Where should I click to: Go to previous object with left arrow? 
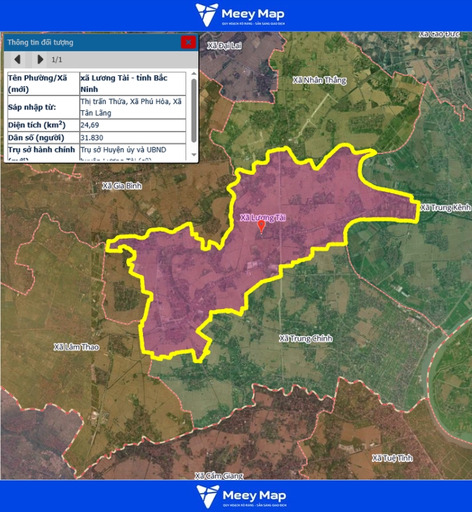click(18, 59)
